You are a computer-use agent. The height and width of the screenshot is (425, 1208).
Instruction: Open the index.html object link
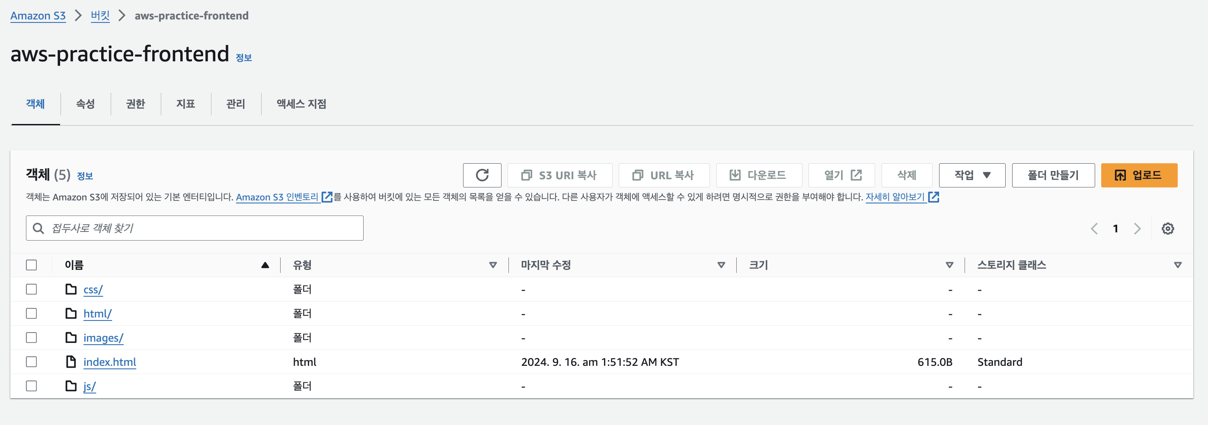coord(110,362)
